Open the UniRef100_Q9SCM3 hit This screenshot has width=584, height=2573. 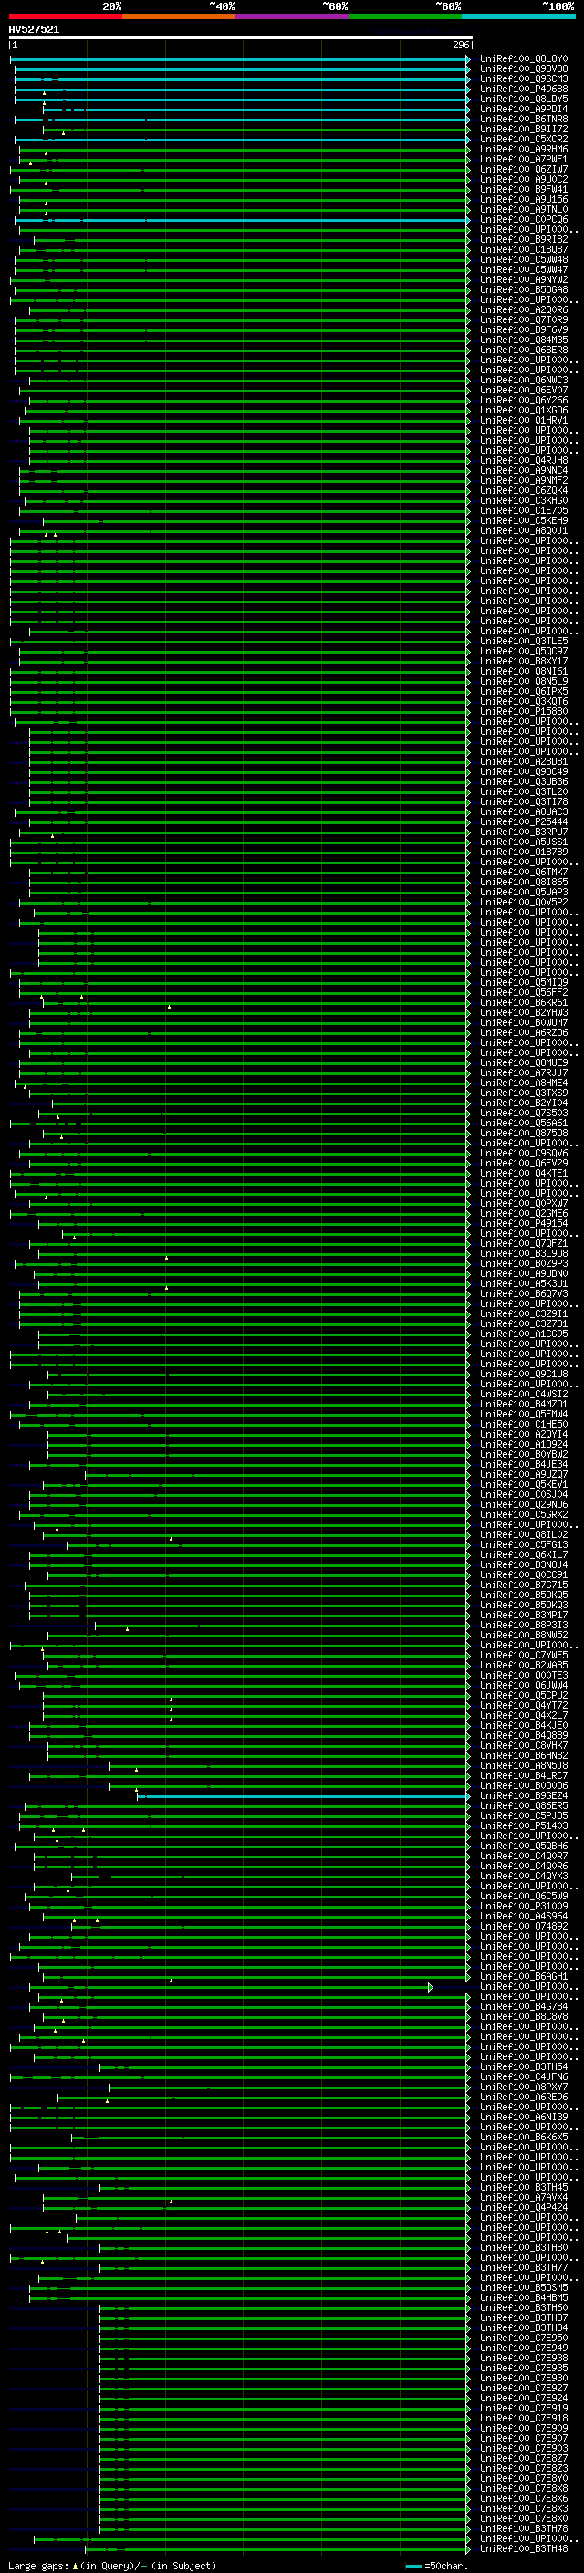523,78
